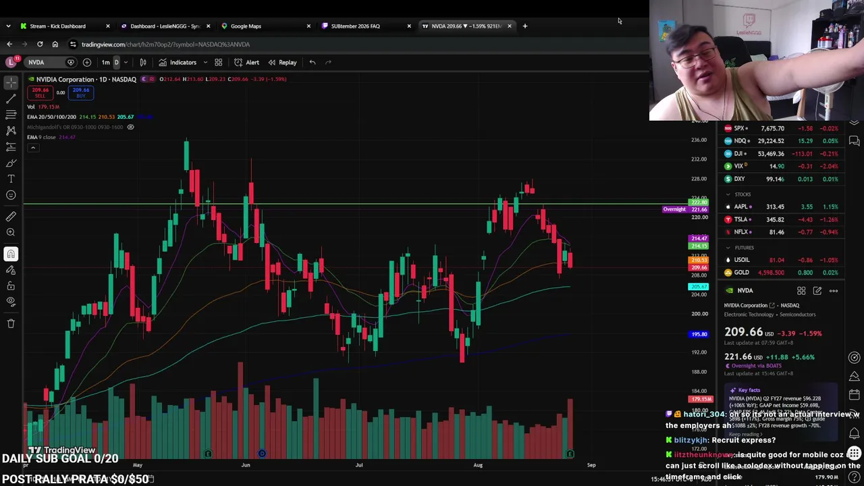Image resolution: width=864 pixels, height=486 pixels.
Task: Toggle keep drawing mode lock
Action: coord(11,269)
